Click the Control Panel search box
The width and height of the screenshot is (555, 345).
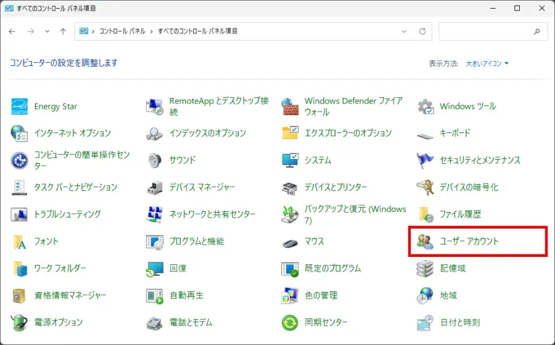coord(493,31)
